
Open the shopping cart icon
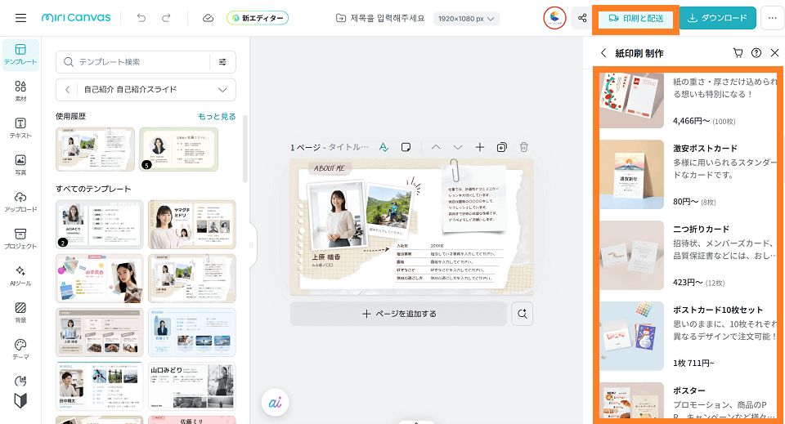738,53
